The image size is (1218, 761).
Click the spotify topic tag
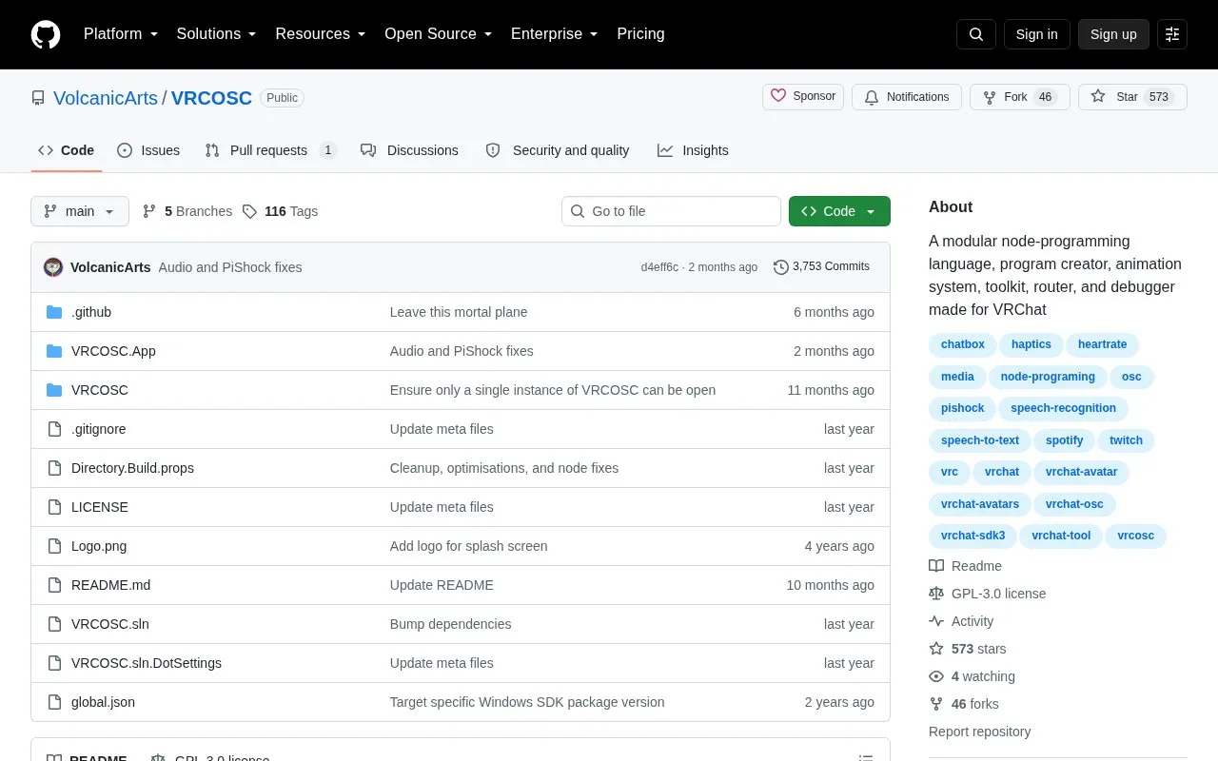click(1064, 440)
